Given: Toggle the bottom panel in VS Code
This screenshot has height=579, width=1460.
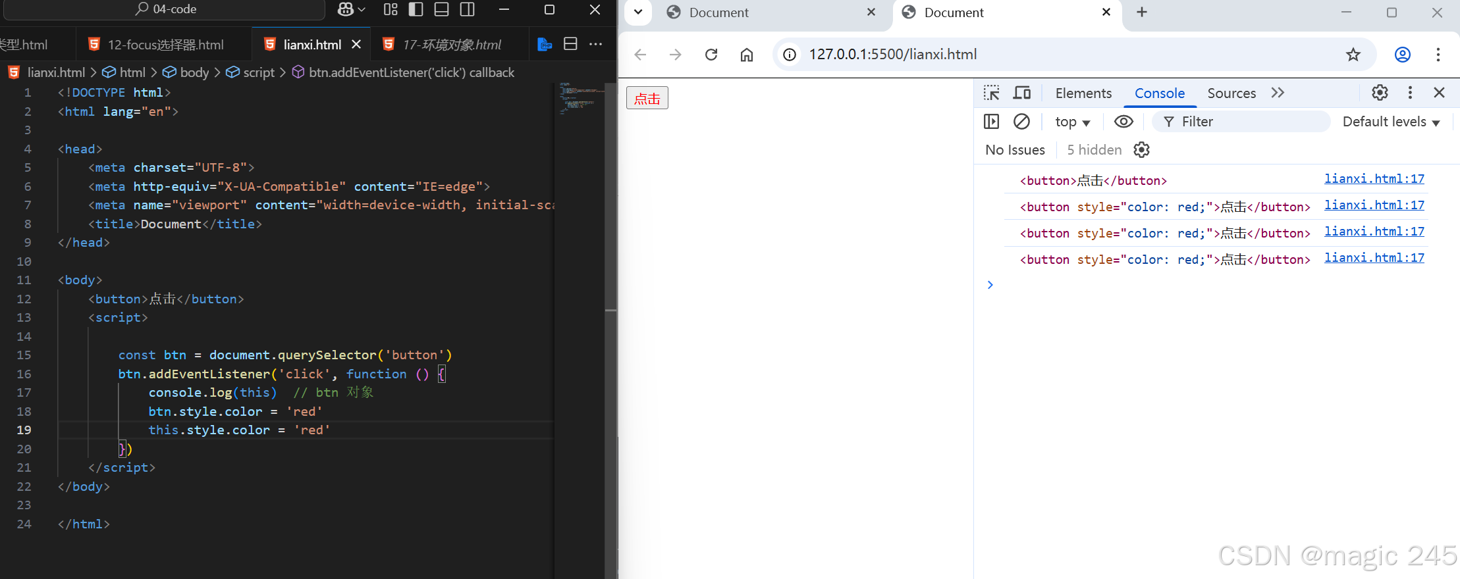Looking at the screenshot, I should point(441,9).
